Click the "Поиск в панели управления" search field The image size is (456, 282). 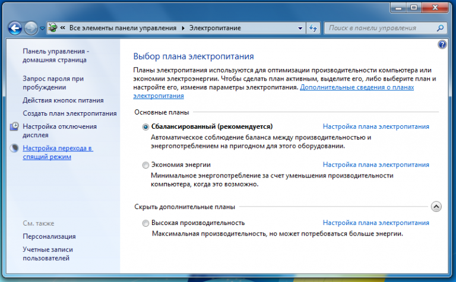coord(380,28)
